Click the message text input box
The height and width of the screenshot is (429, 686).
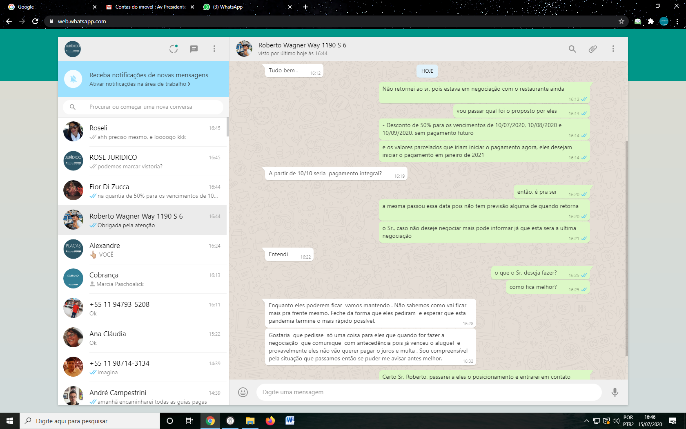click(x=429, y=392)
